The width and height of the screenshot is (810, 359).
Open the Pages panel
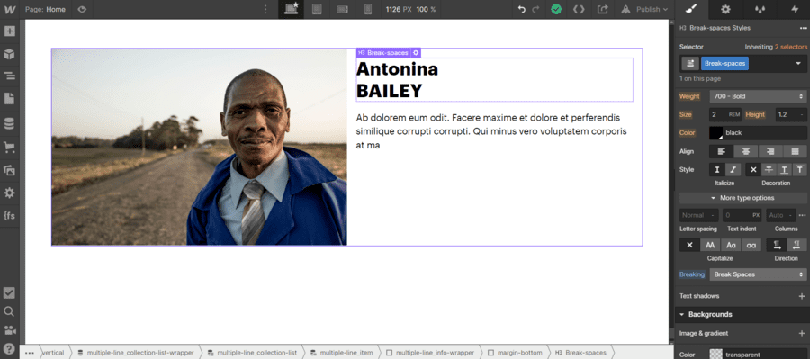pyautogui.click(x=9, y=99)
